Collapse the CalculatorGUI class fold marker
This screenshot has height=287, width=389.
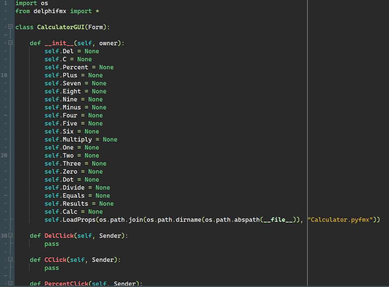click(10, 27)
